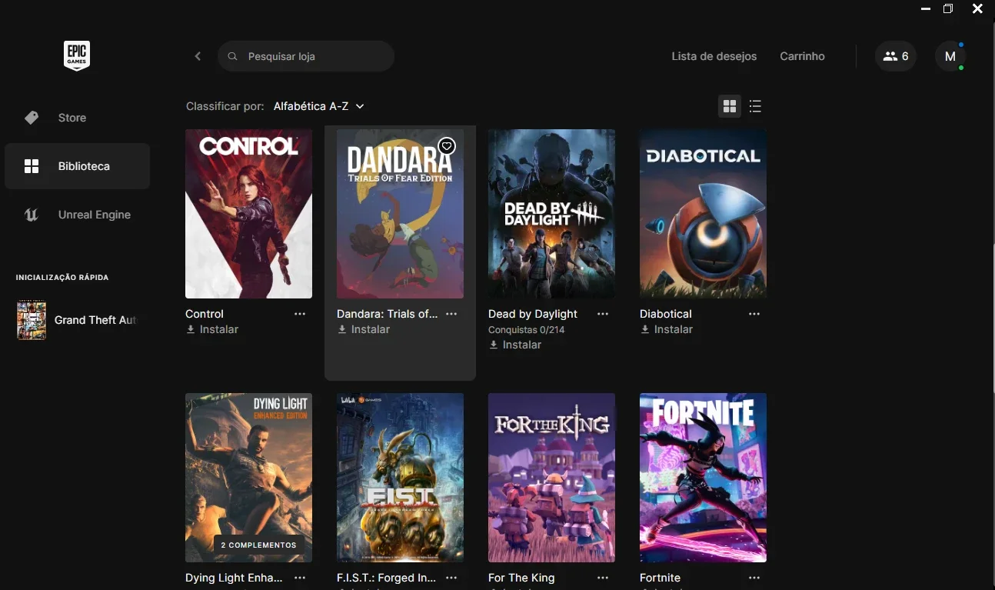This screenshot has width=995, height=590.
Task: Click the Dying Light Enha... title
Action: point(234,578)
